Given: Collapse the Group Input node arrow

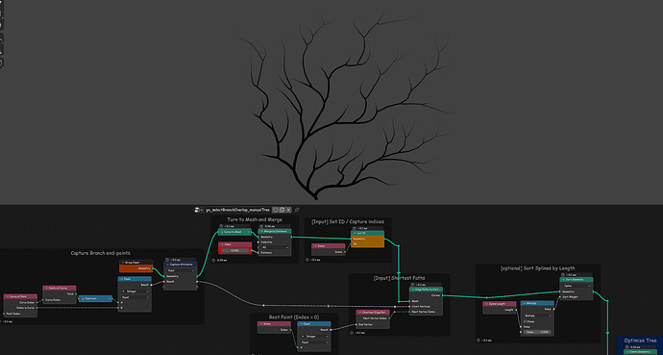Looking at the screenshot, I should click(x=123, y=263).
